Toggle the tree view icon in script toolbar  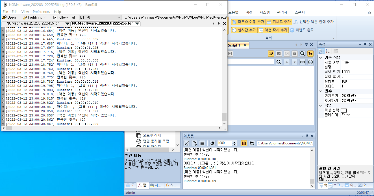click(310, 54)
